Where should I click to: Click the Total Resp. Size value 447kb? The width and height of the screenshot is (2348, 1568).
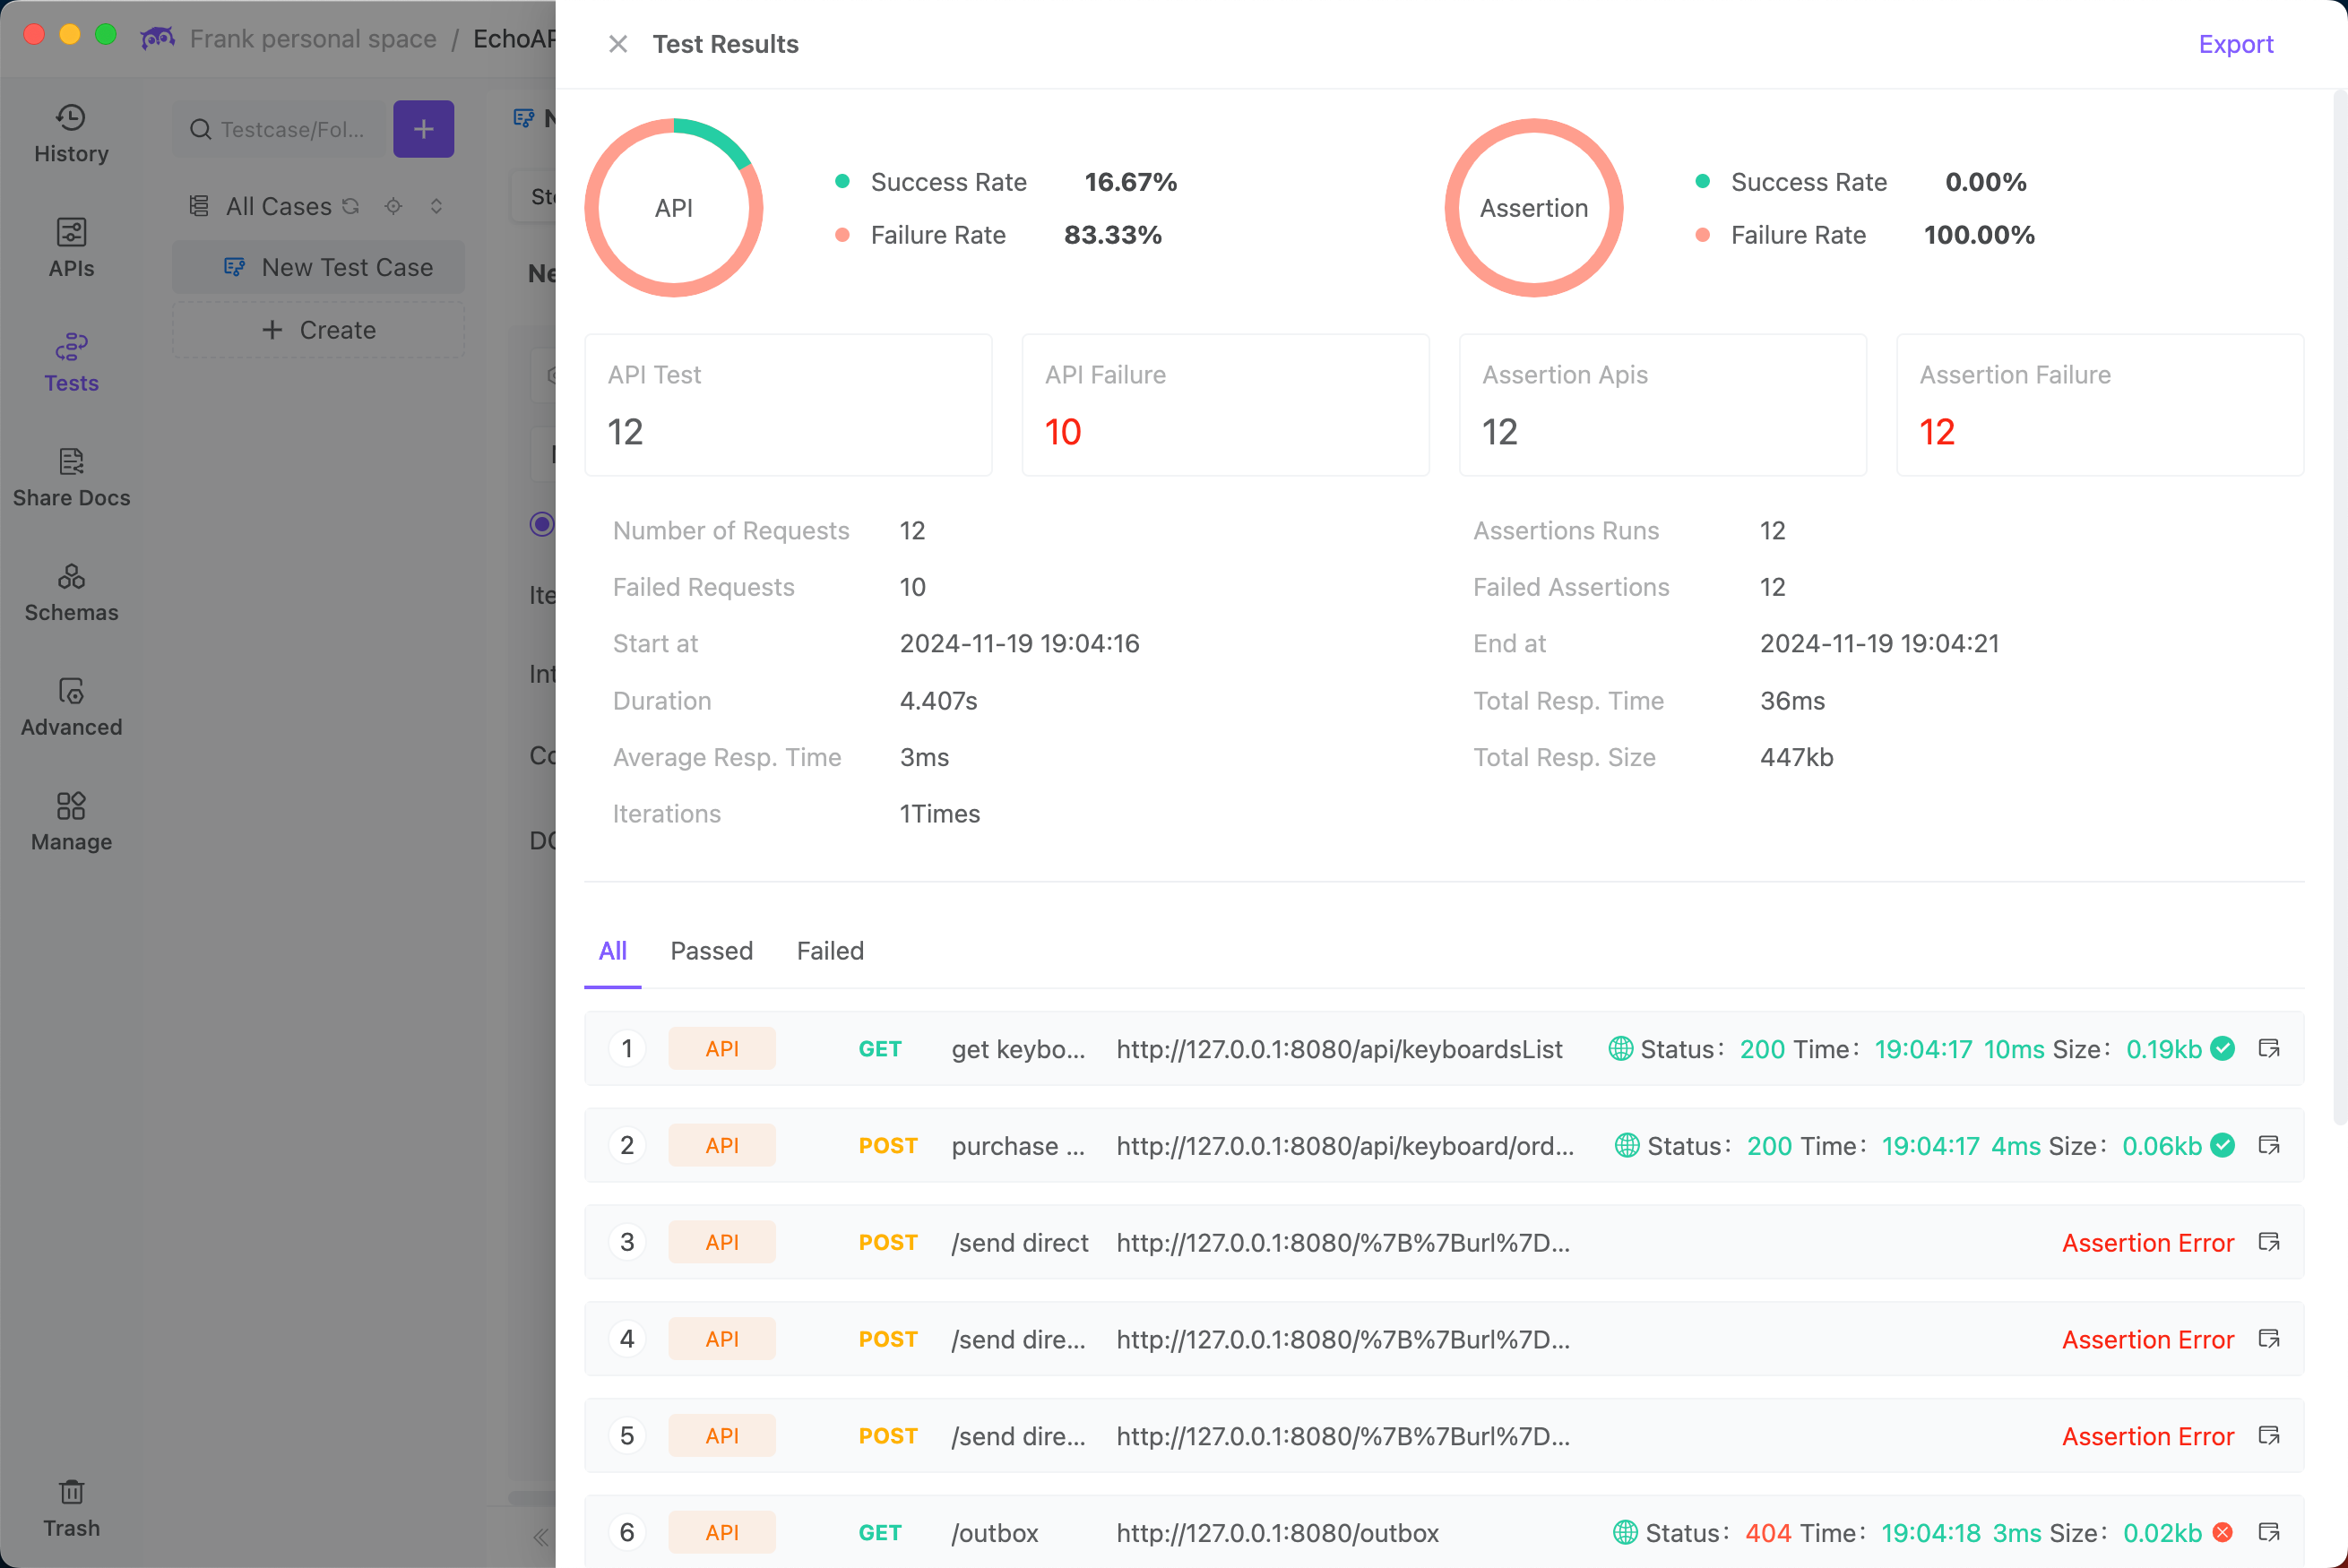click(1796, 758)
